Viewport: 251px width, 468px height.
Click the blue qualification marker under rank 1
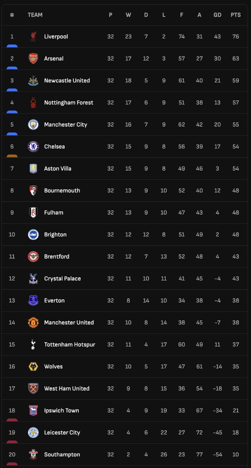12,46
